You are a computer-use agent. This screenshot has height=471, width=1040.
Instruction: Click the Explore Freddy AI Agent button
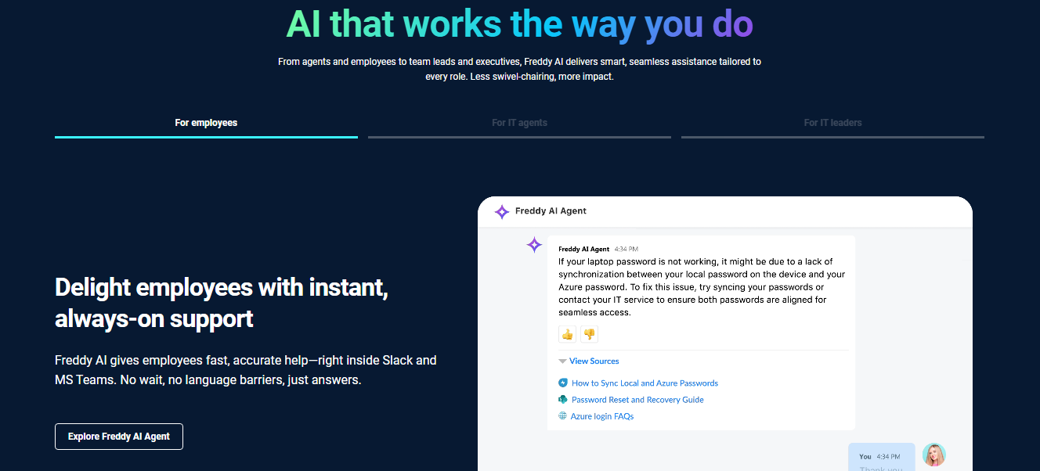coord(119,437)
